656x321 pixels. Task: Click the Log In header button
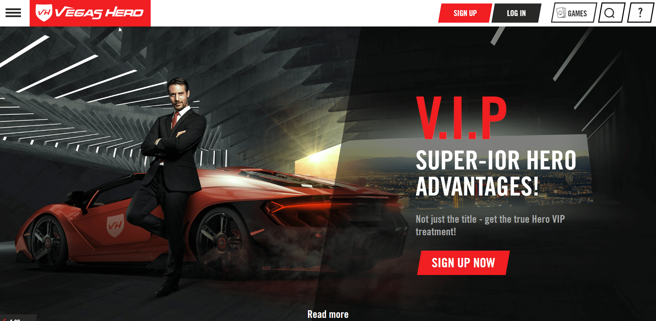pyautogui.click(x=516, y=13)
